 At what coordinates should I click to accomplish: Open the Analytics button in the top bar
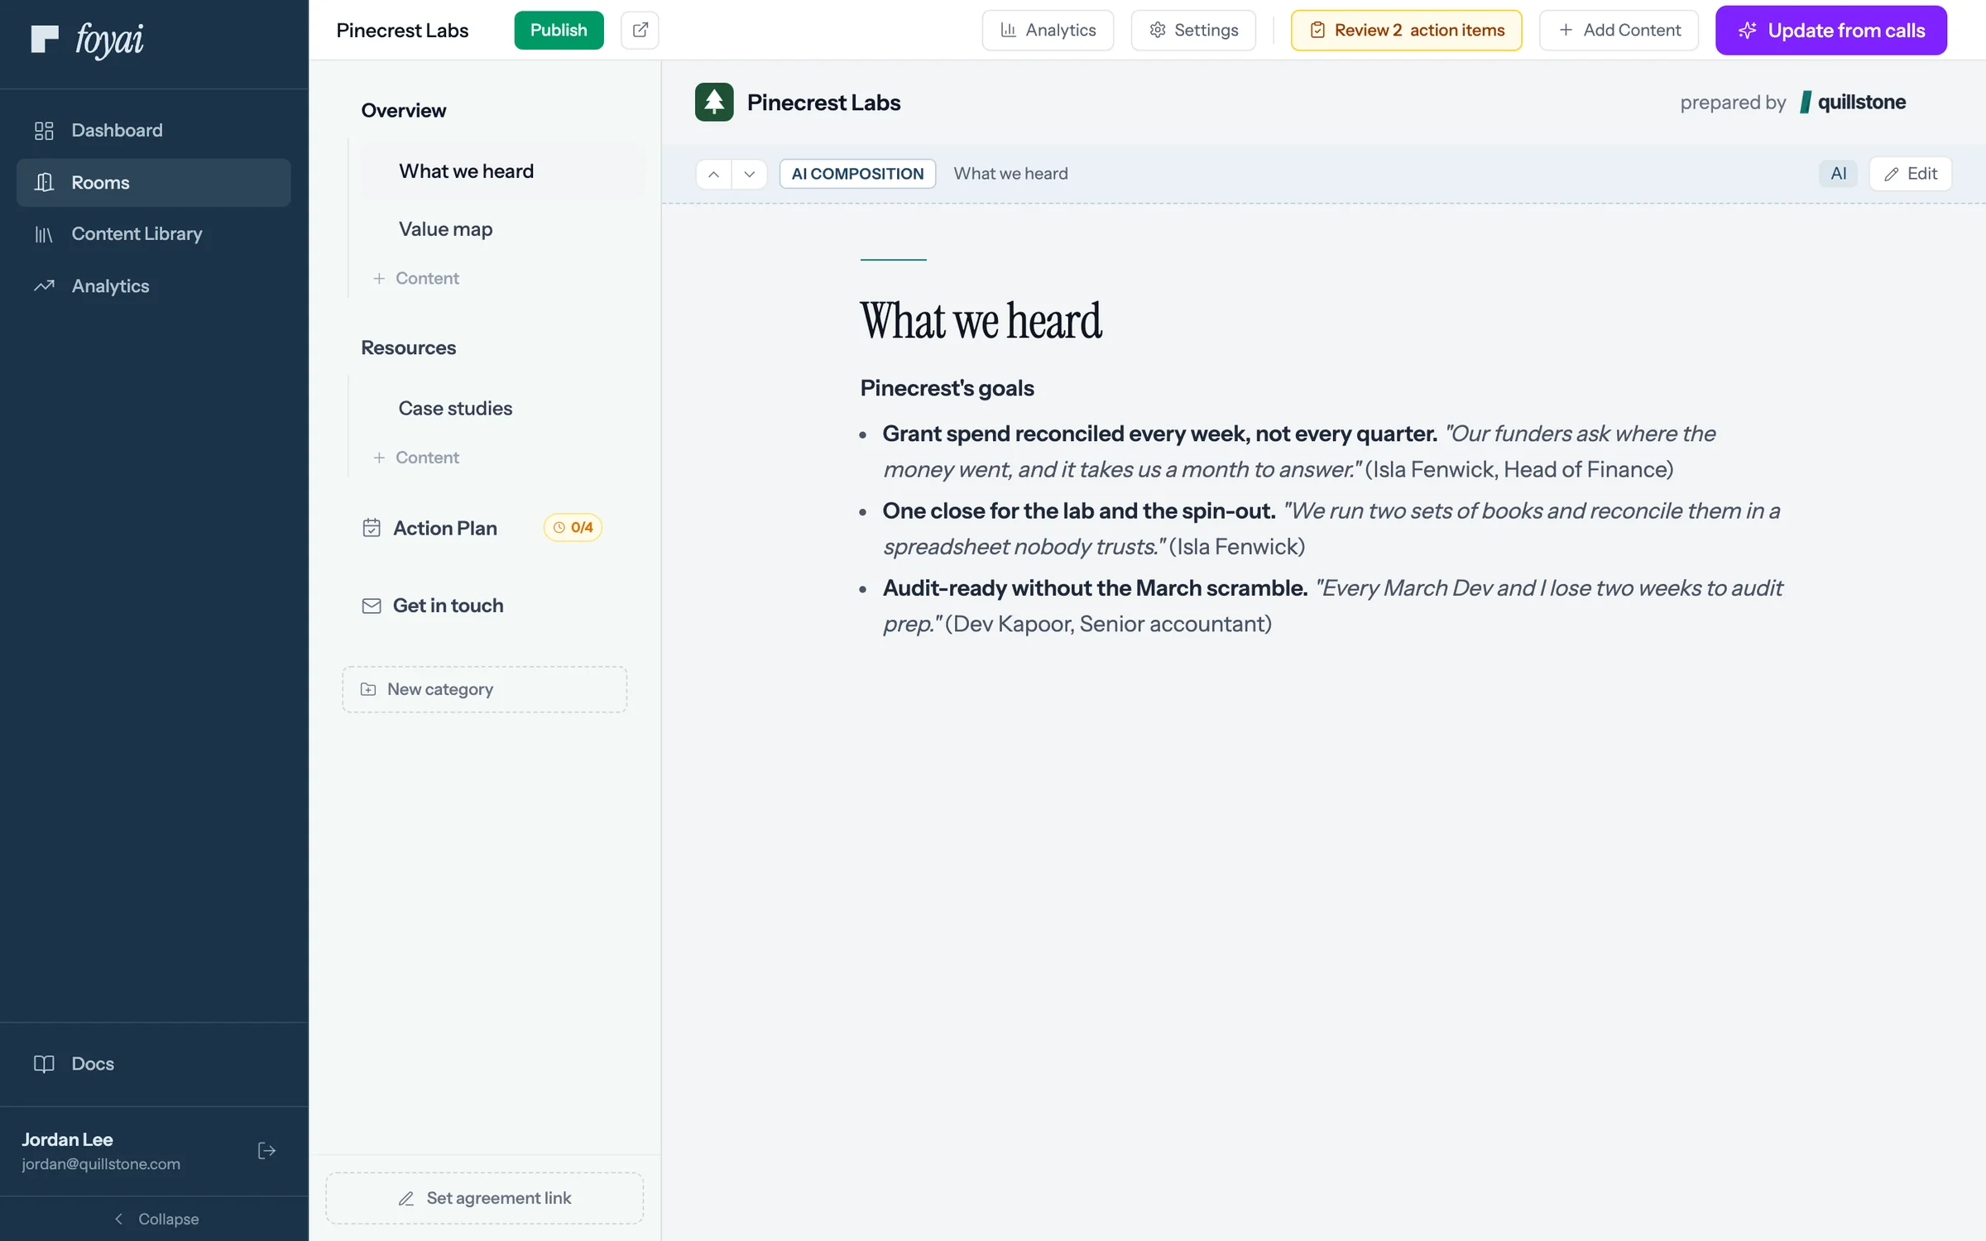pos(1048,31)
